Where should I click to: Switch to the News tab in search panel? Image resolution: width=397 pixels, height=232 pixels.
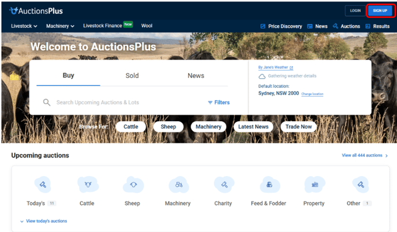point(196,76)
